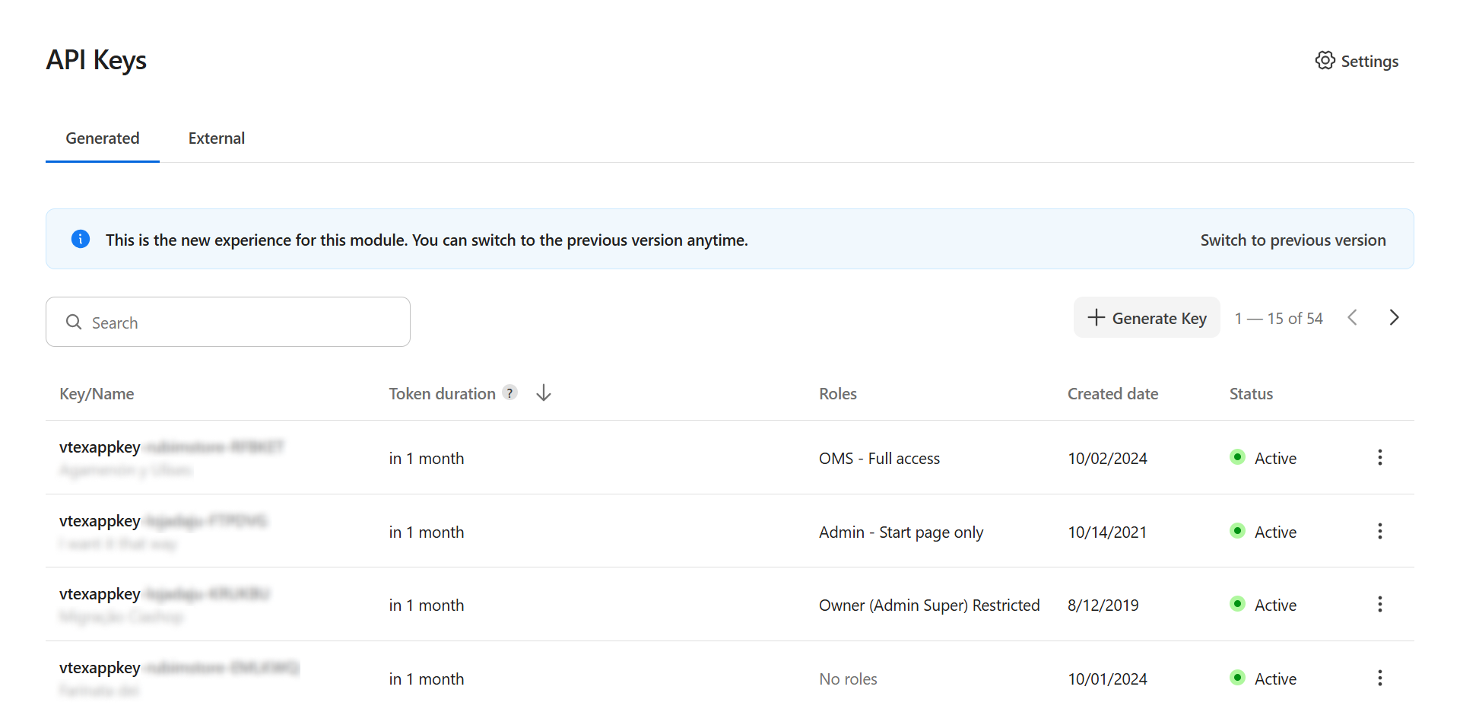This screenshot has width=1460, height=712.
Task: Click the Key/Name column header
Action: pos(97,394)
